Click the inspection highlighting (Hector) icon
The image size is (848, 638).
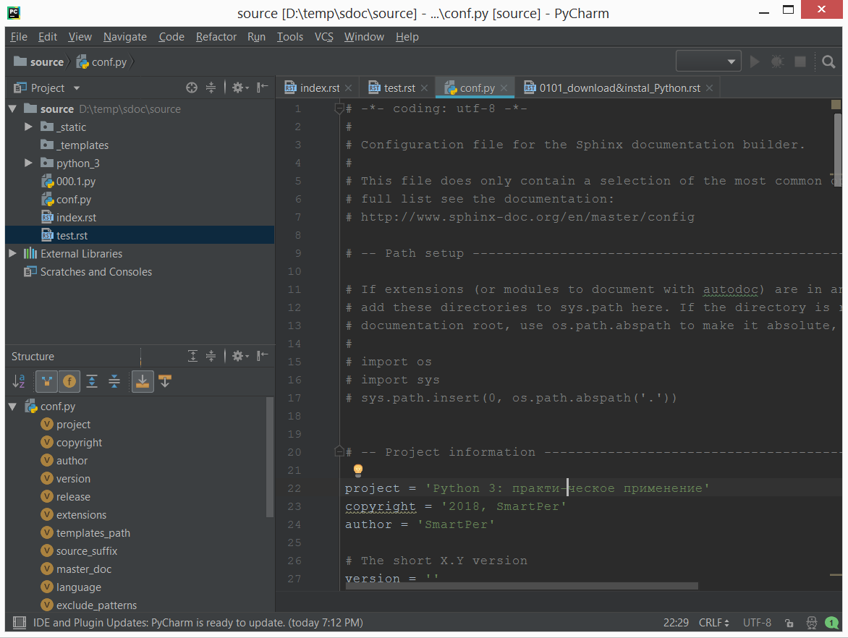[x=810, y=622]
